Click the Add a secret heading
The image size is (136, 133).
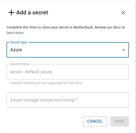pyautogui.click(x=32, y=12)
